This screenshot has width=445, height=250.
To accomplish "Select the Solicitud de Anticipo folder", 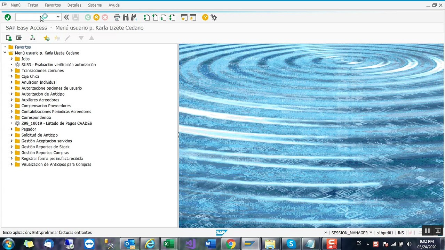I will pos(40,135).
